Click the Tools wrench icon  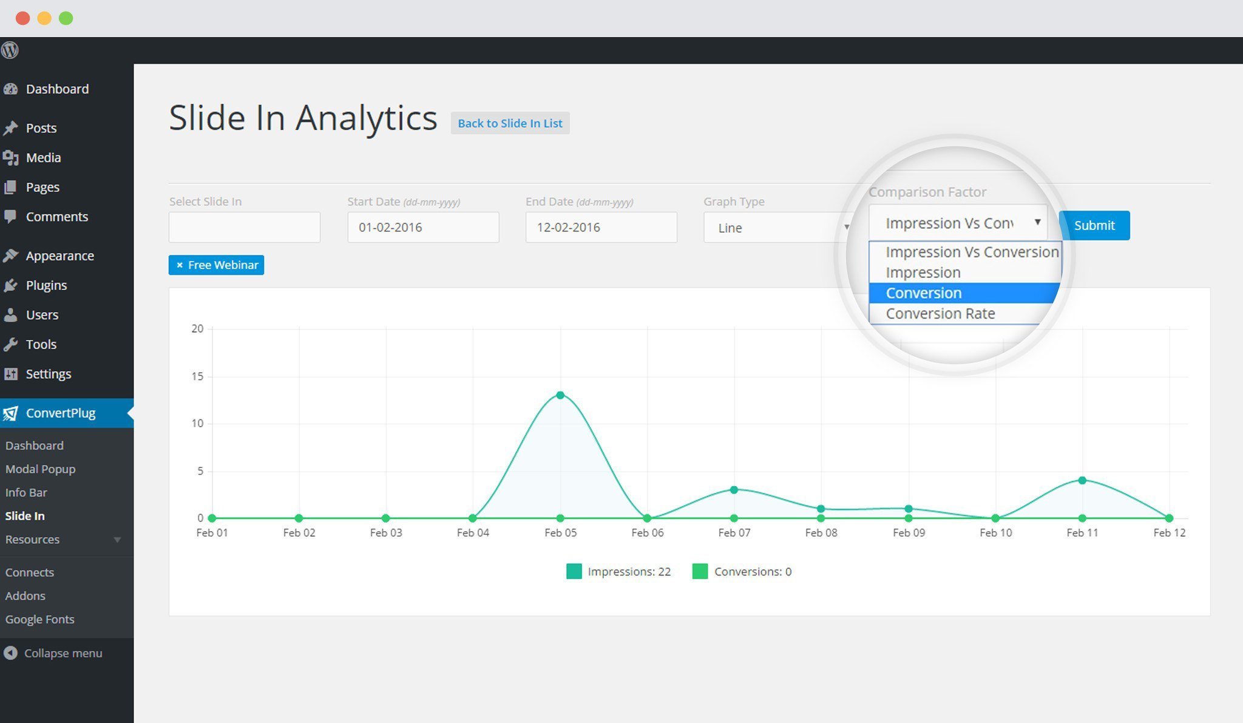[10, 344]
